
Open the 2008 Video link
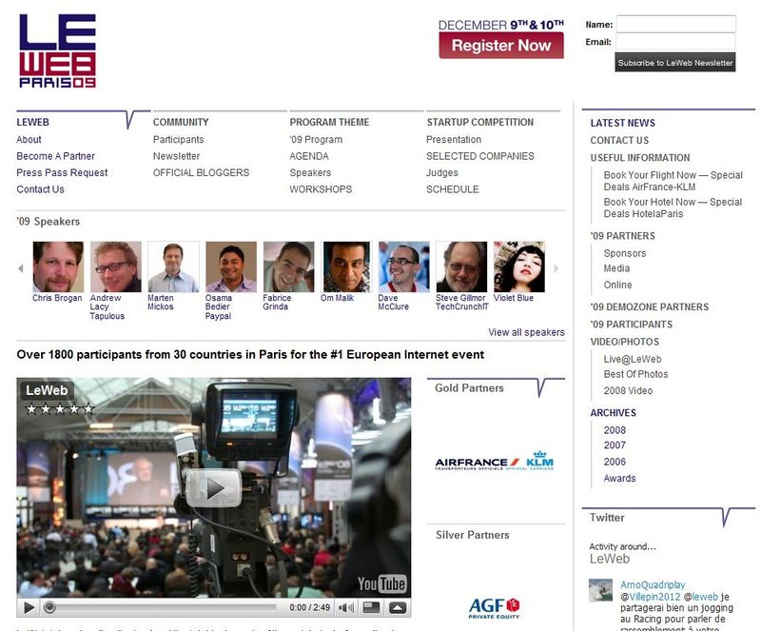[628, 390]
